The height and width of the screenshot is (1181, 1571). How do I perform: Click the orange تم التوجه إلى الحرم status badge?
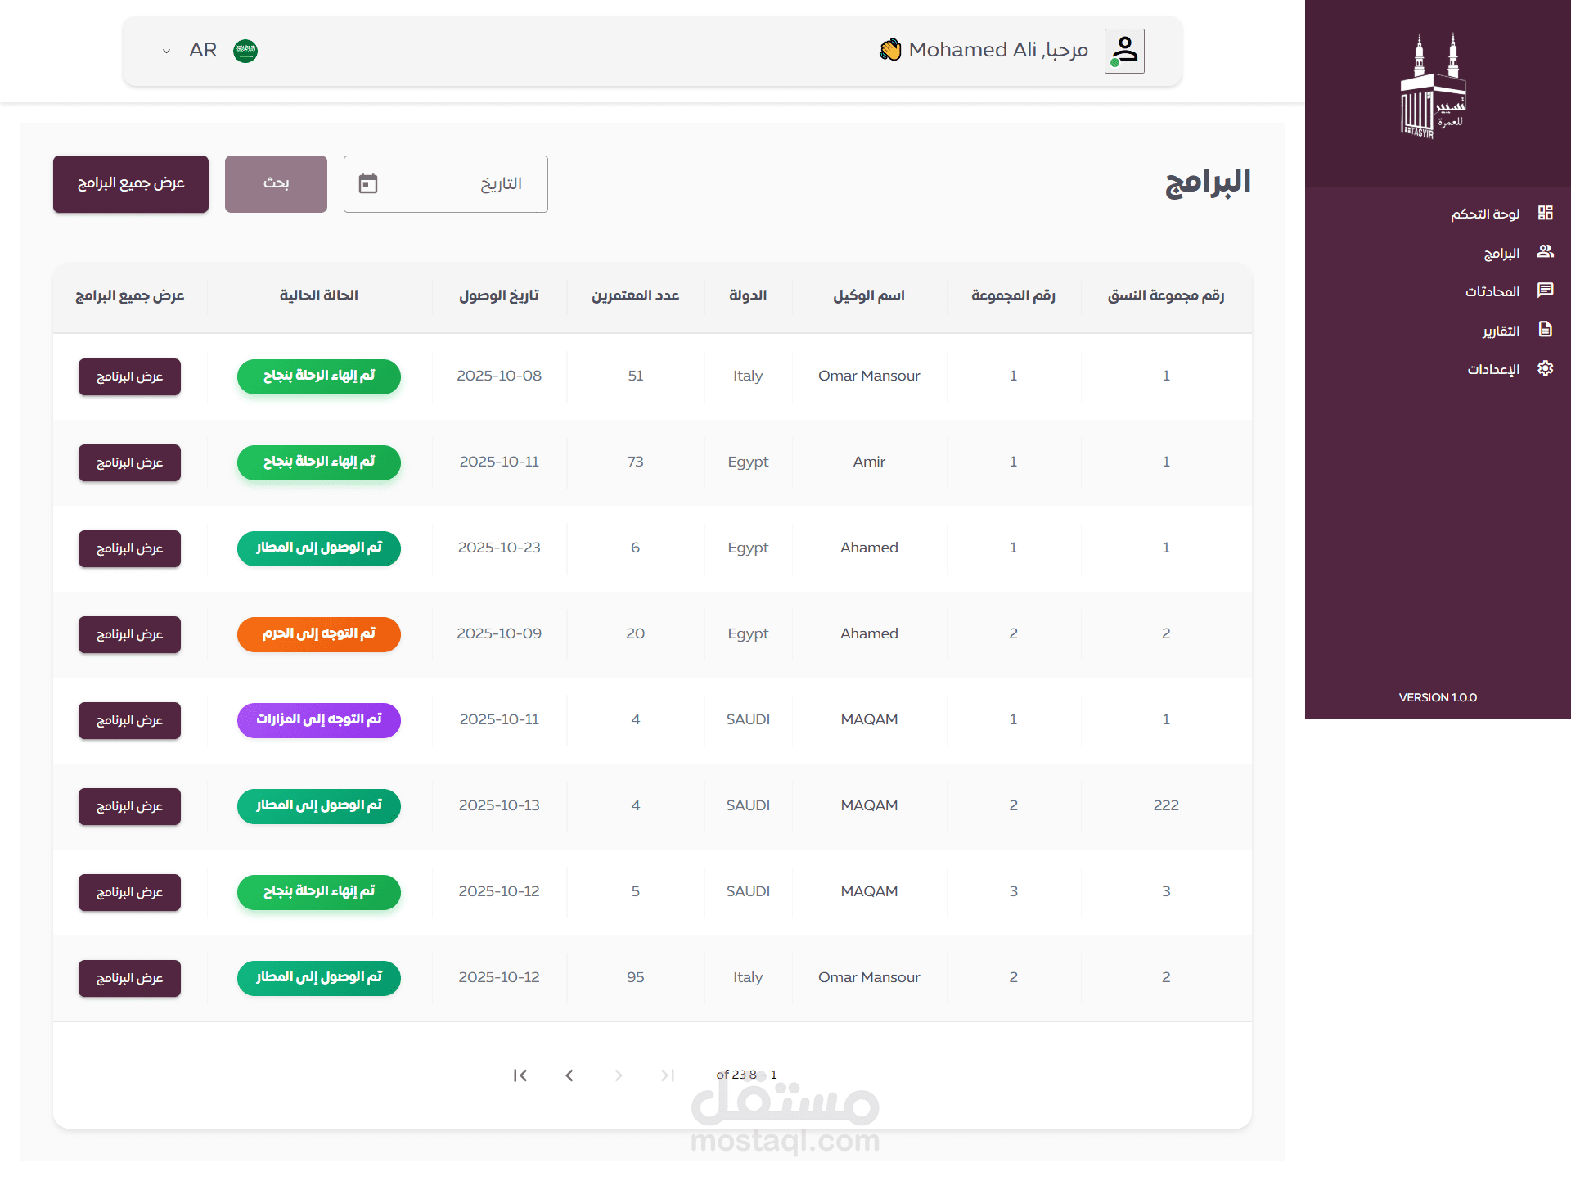[319, 634]
